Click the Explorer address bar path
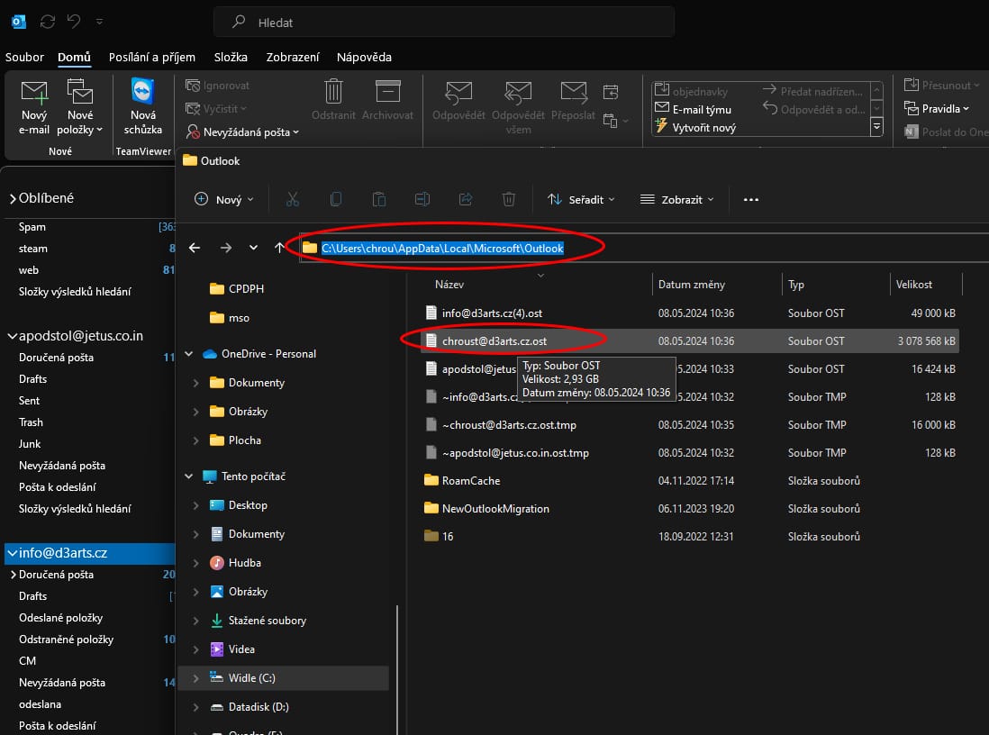The image size is (989, 735). [442, 248]
